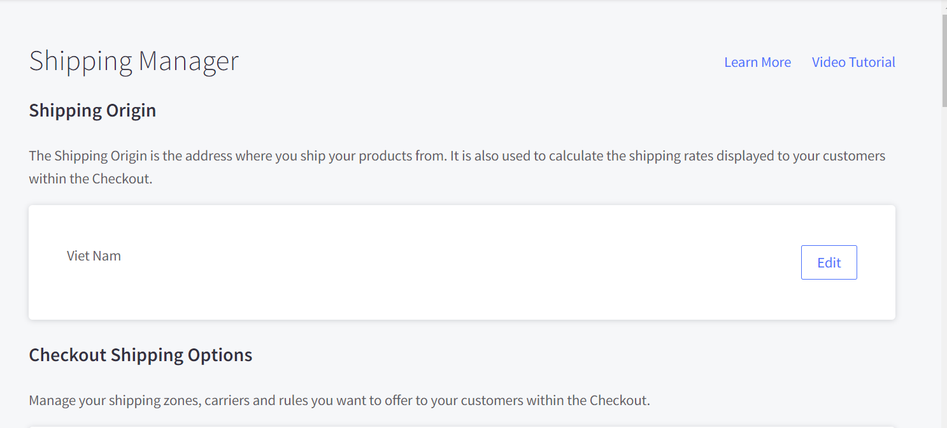Click the vertical scrollbar thumb

[944, 61]
